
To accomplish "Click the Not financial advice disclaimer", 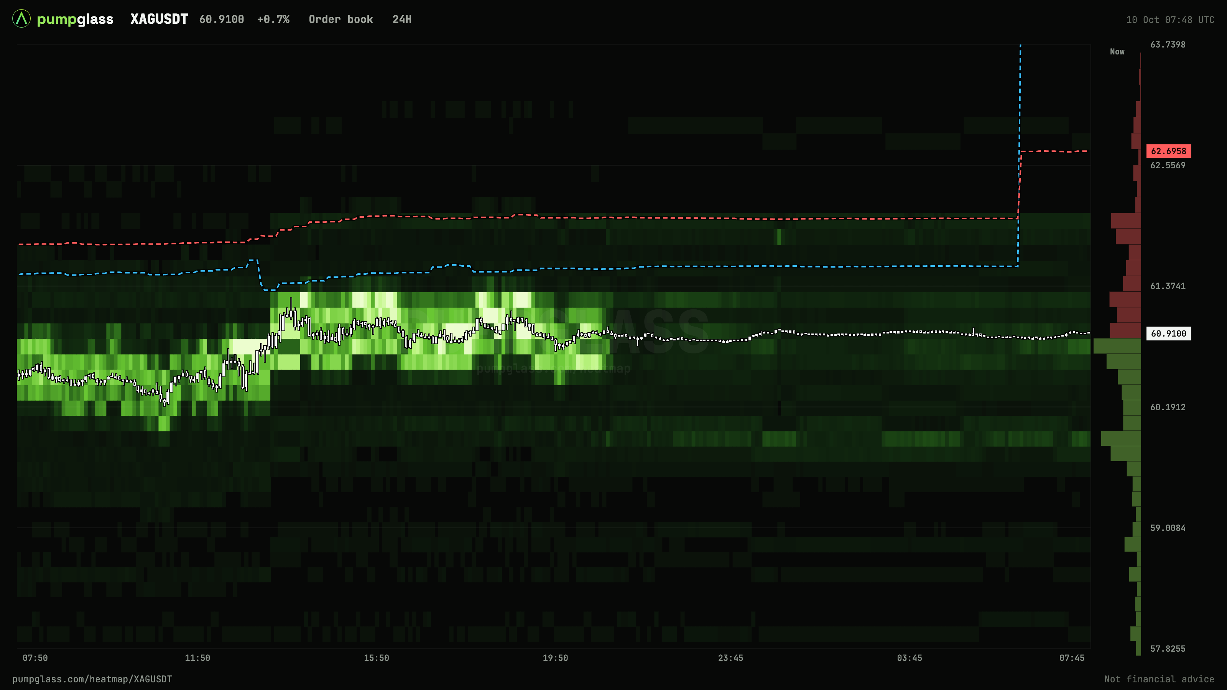I will [1160, 679].
